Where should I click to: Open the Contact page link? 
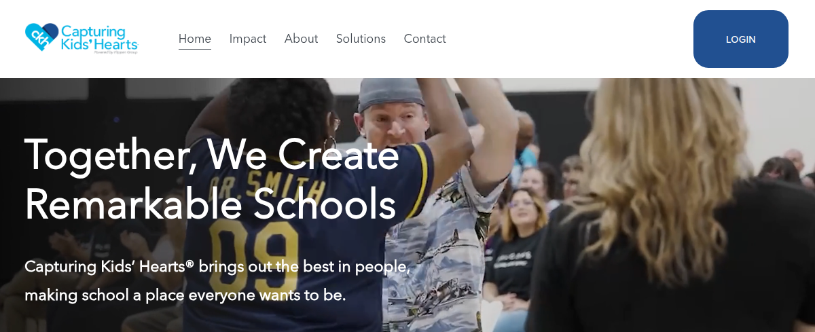click(424, 39)
